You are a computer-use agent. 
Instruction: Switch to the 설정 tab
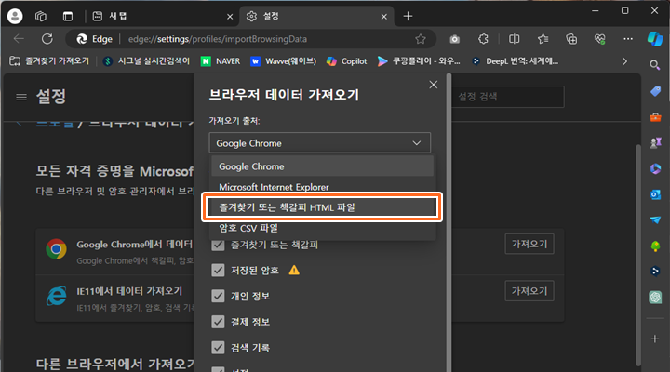pos(316,16)
